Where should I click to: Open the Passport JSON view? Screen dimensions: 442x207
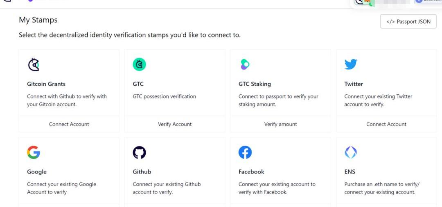(408, 21)
